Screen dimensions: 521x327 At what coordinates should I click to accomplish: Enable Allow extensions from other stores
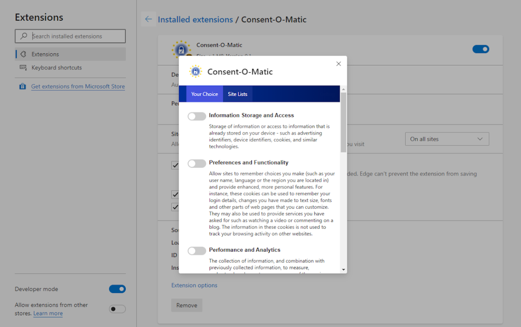pos(117,308)
